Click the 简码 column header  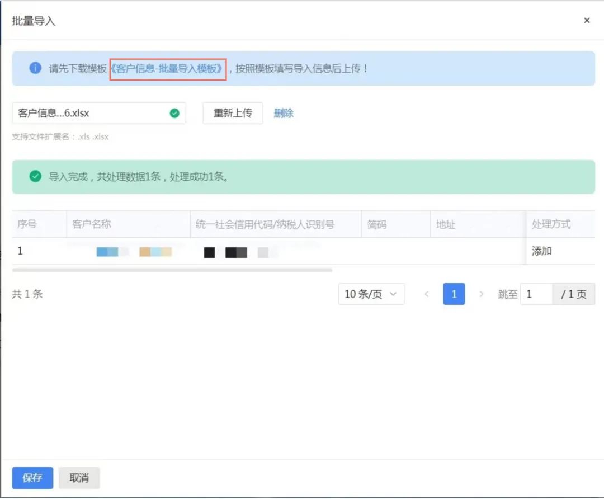point(377,224)
